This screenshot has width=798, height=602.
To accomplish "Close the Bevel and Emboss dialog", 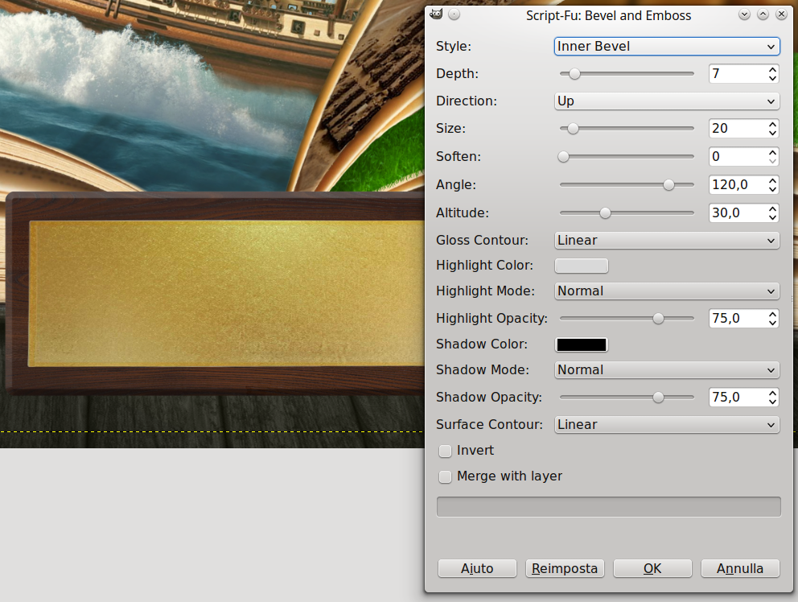I will coord(781,14).
